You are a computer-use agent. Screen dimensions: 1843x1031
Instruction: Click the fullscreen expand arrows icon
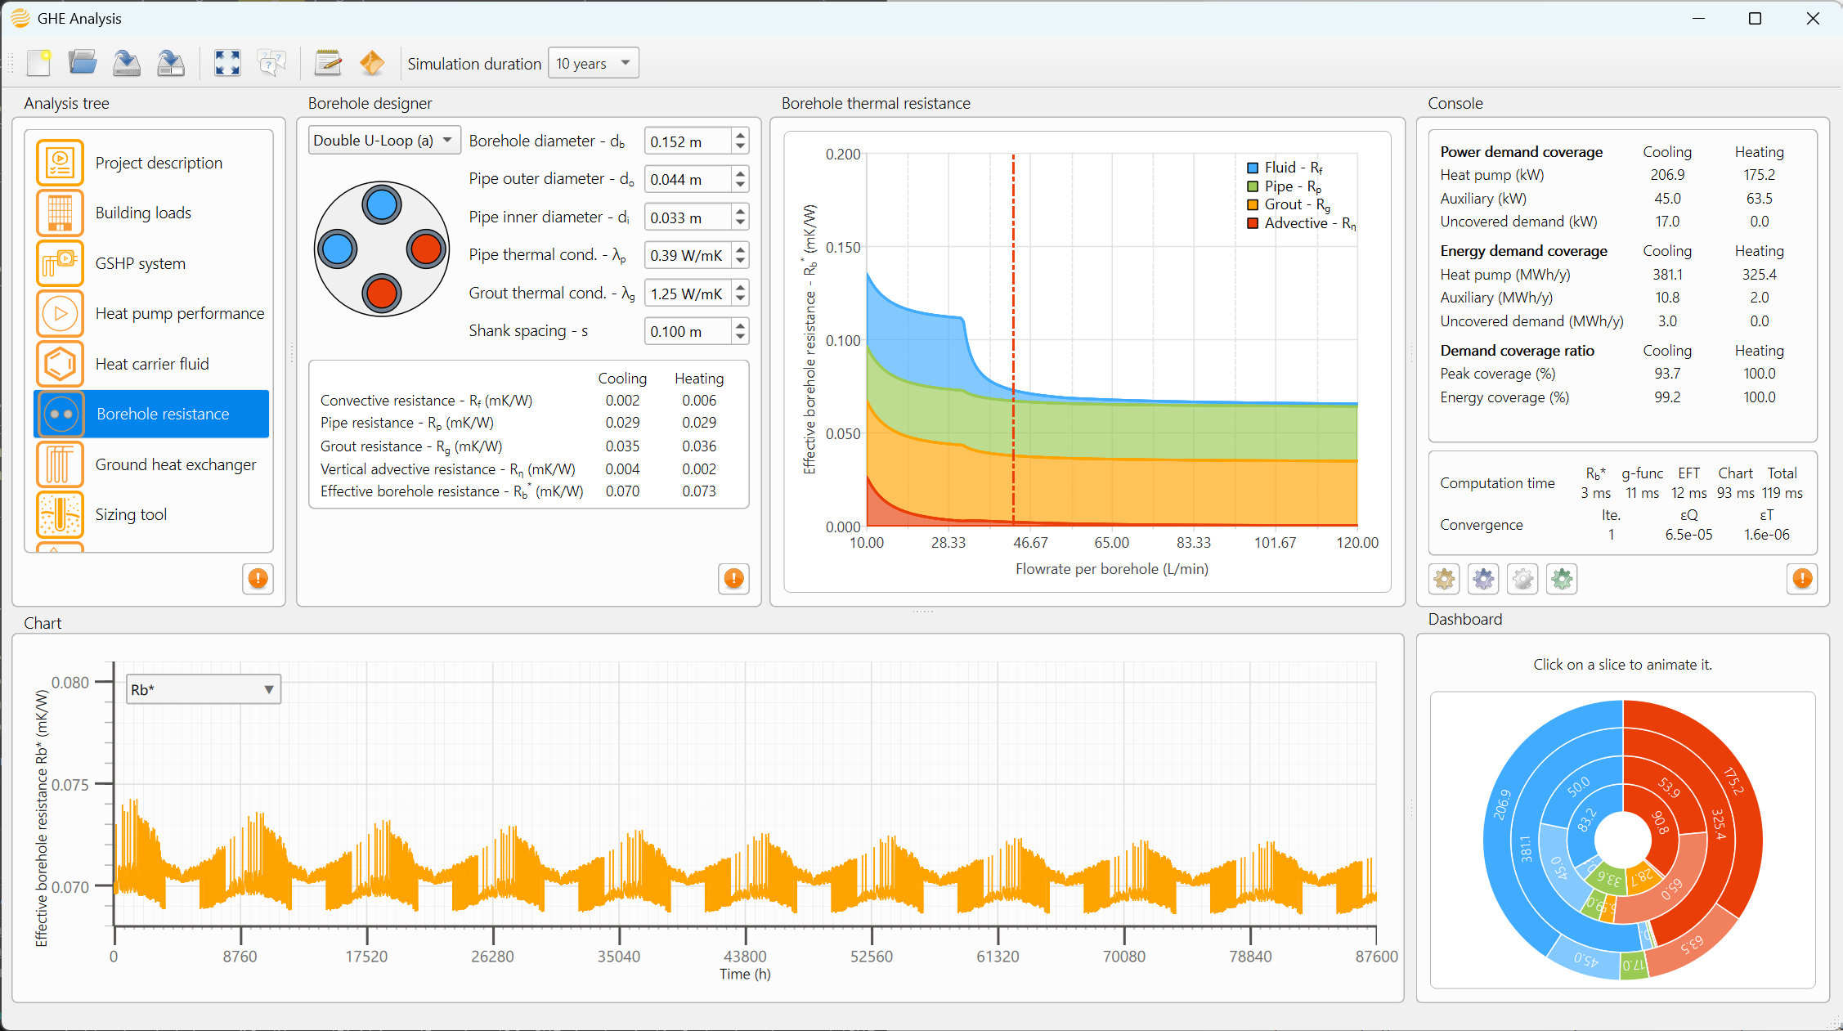227,63
